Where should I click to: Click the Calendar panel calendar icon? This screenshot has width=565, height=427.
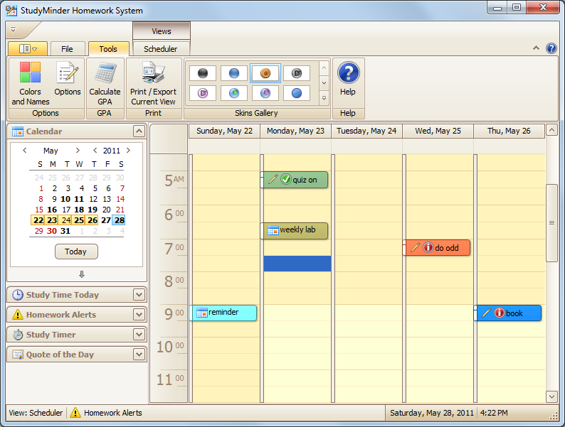point(18,131)
